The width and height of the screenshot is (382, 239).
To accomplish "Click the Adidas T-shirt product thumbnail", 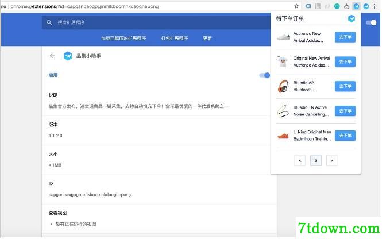I will [283, 61].
